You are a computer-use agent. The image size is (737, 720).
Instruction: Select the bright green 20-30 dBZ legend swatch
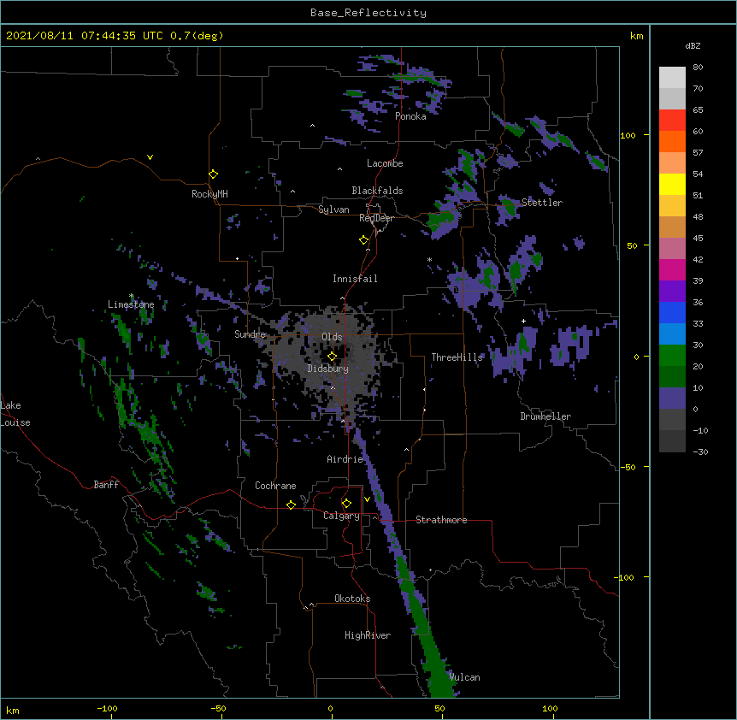(672, 356)
